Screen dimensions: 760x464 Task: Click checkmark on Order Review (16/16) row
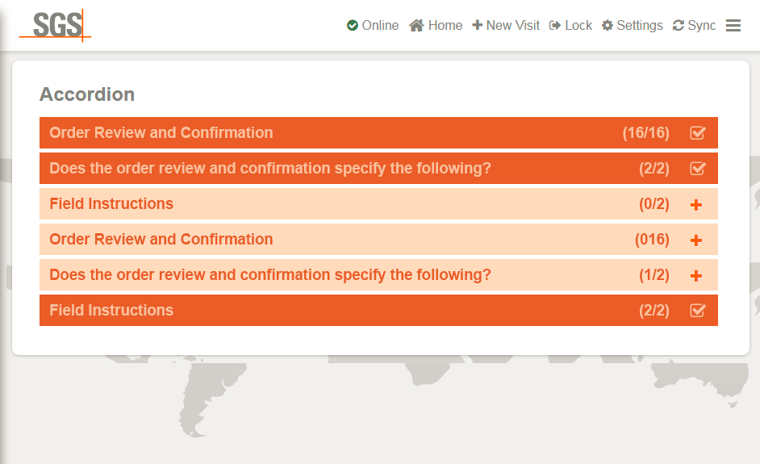(x=698, y=133)
